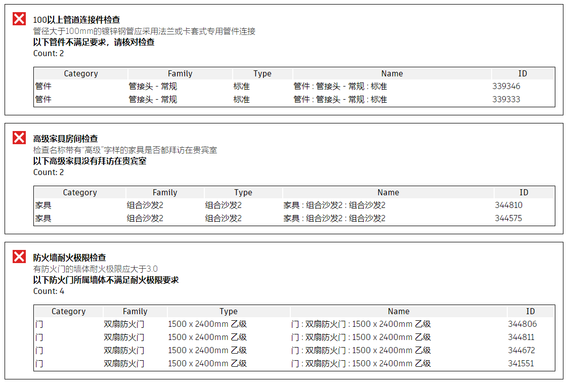The width and height of the screenshot is (569, 384).
Task: Click the Count: 4 under the firewall check
Action: (49, 291)
